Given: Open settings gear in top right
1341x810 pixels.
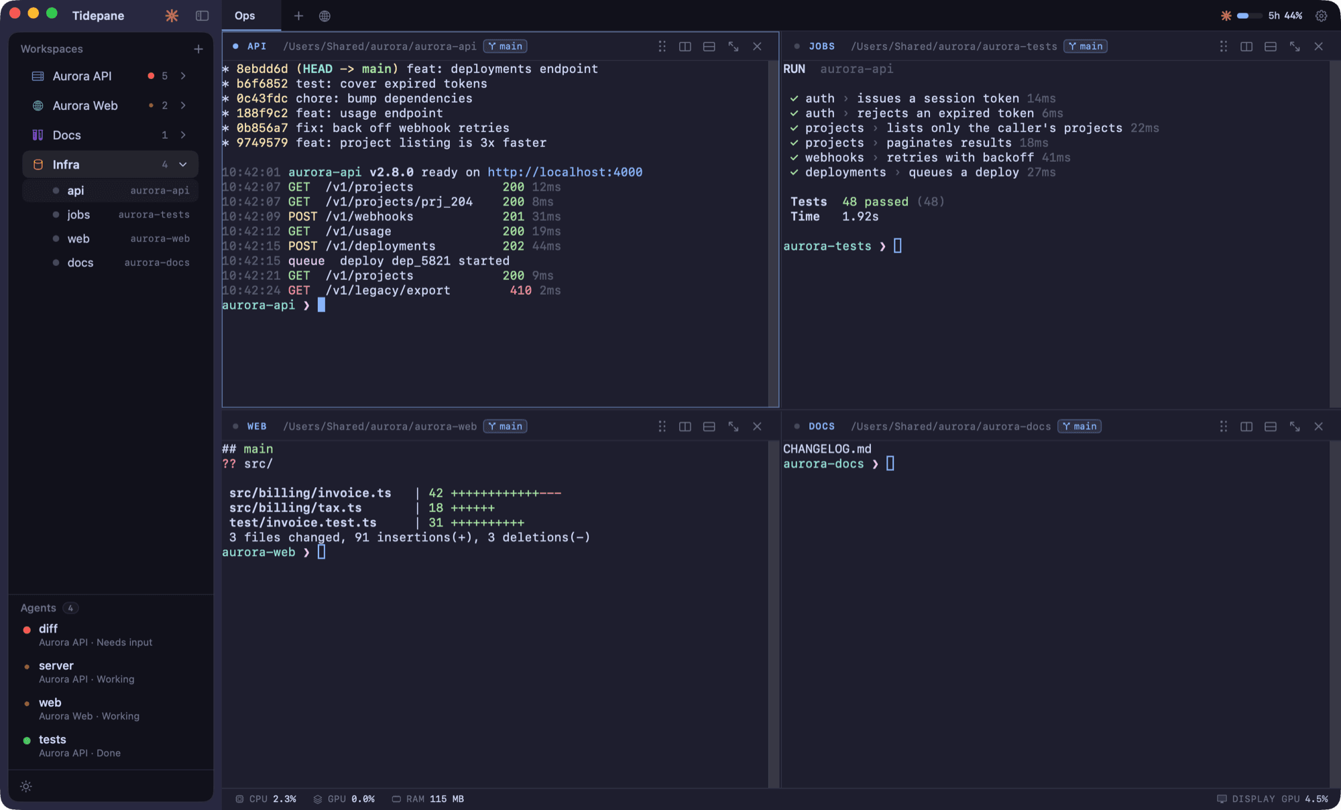Looking at the screenshot, I should coord(1321,15).
